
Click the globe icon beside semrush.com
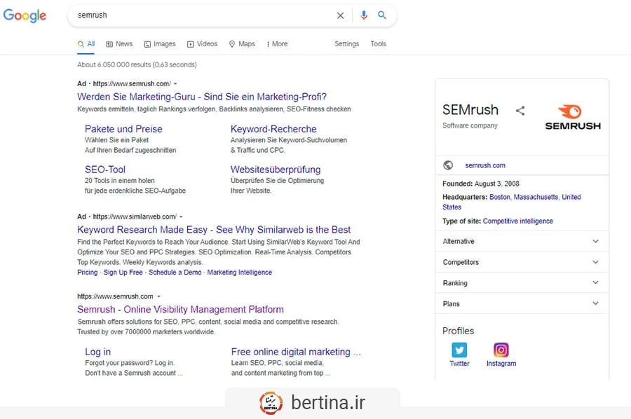pyautogui.click(x=448, y=165)
